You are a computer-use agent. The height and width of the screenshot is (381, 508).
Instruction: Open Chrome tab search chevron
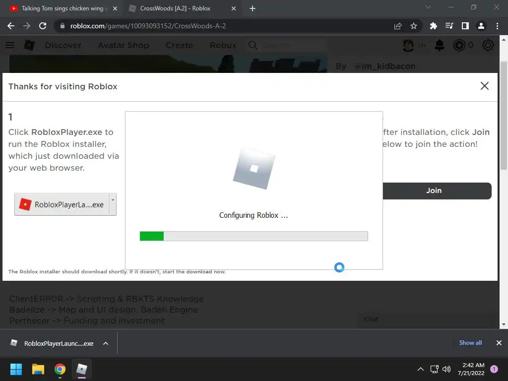coord(428,7)
